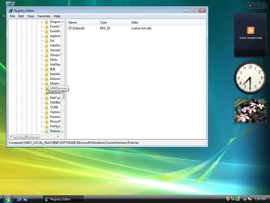Expand the IME tree node
The height and width of the screenshot is (203, 270).
(x=42, y=70)
